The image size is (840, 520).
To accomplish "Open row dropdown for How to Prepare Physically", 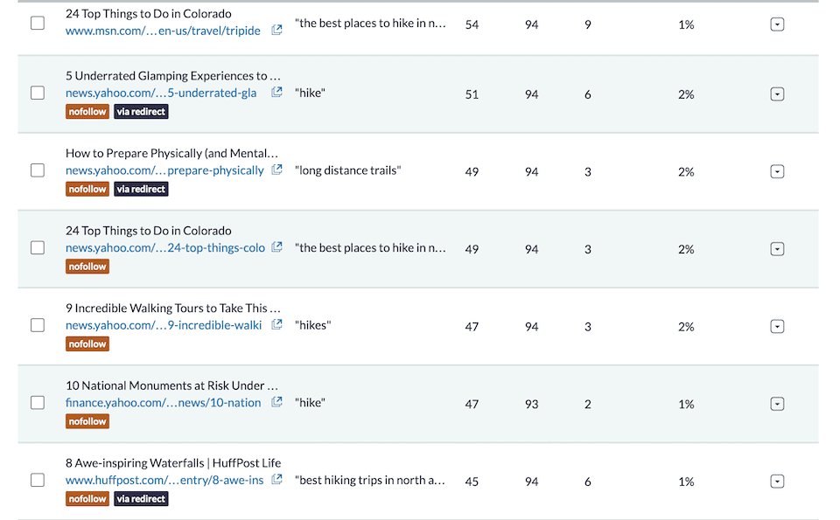I will point(777,171).
